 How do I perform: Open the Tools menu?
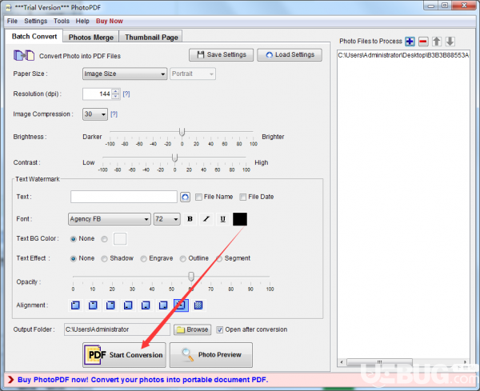click(x=62, y=21)
